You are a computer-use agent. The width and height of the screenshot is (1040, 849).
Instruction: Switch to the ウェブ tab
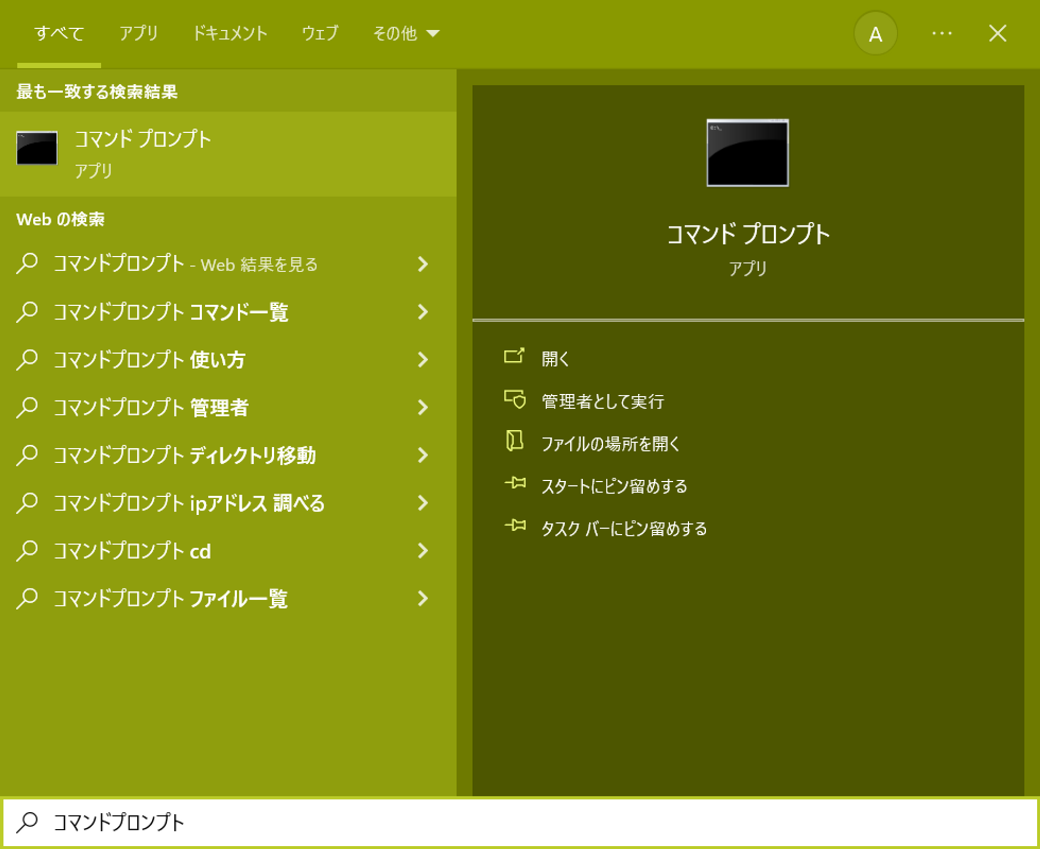point(320,33)
